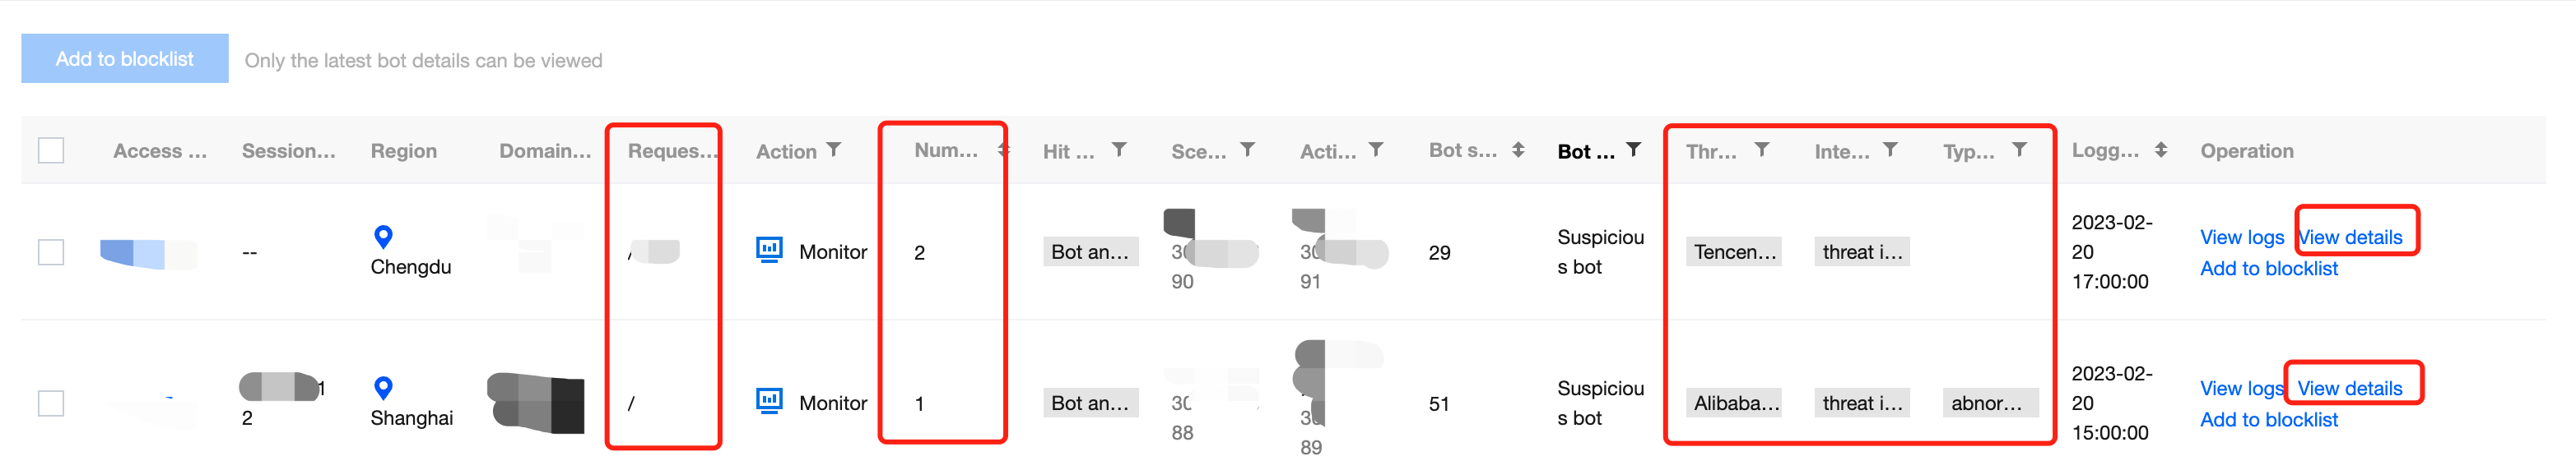Click the Chengdu location pin icon

point(382,237)
